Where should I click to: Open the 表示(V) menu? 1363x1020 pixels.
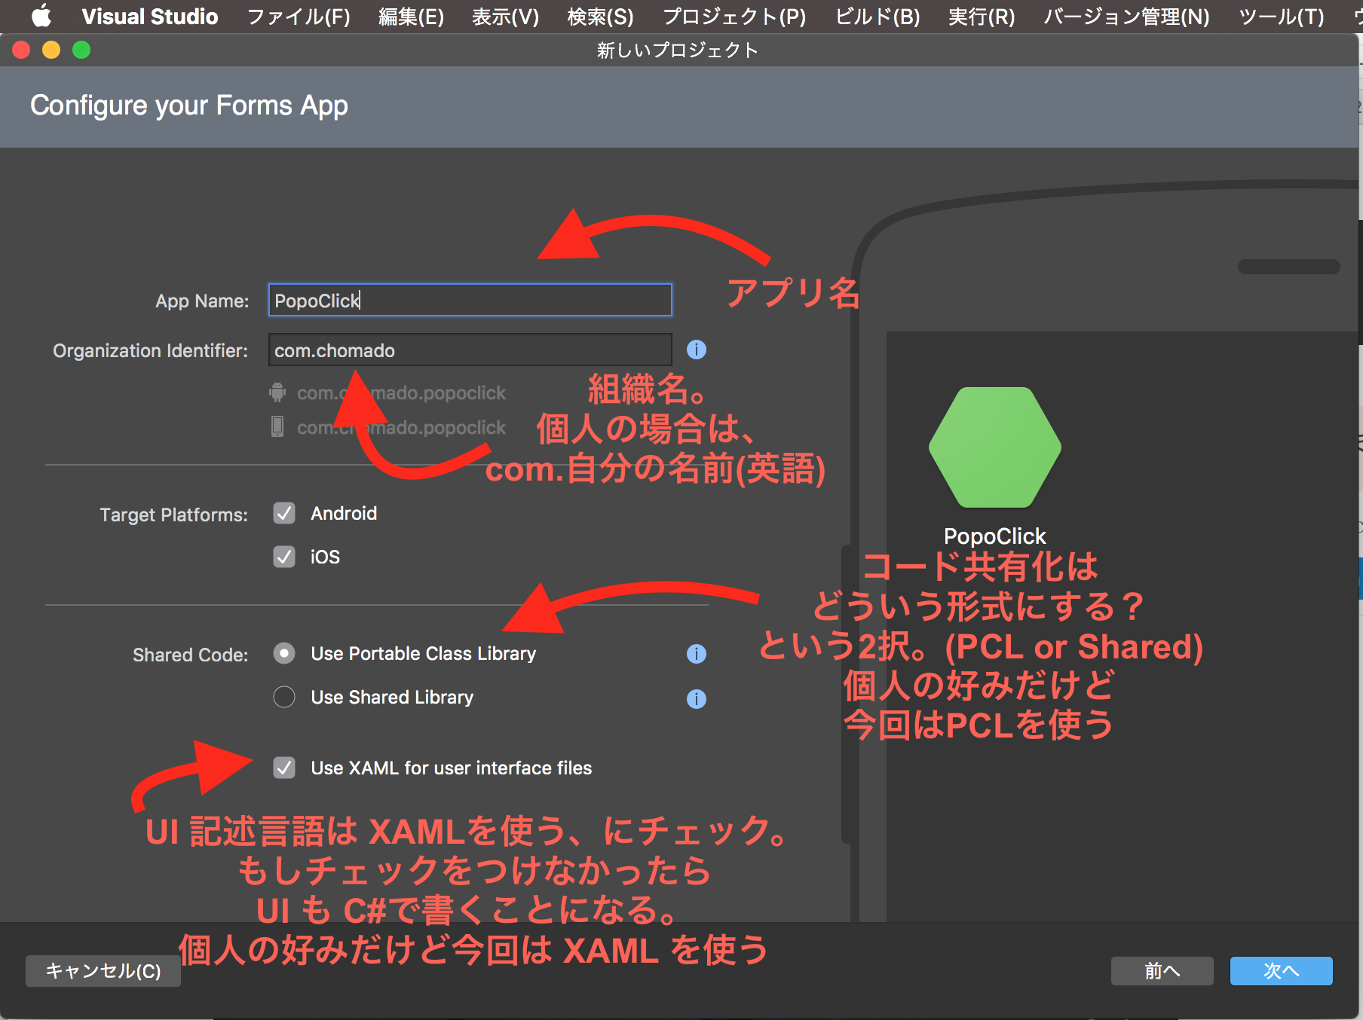point(505,17)
